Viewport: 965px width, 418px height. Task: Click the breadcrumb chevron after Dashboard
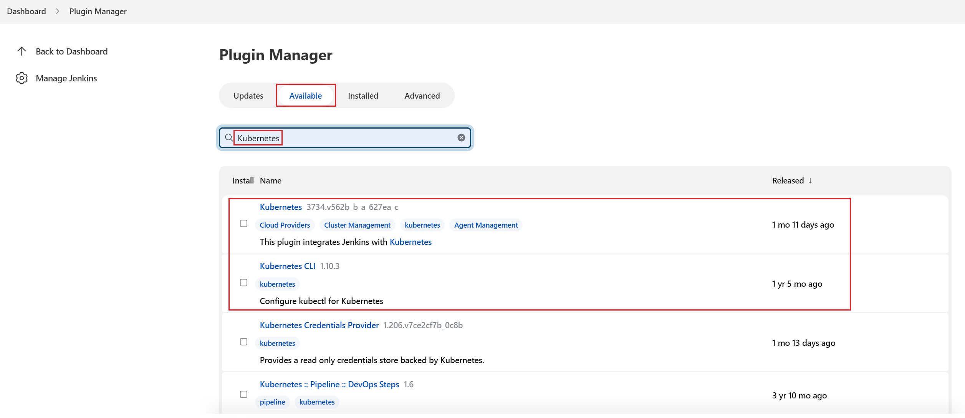tap(58, 12)
